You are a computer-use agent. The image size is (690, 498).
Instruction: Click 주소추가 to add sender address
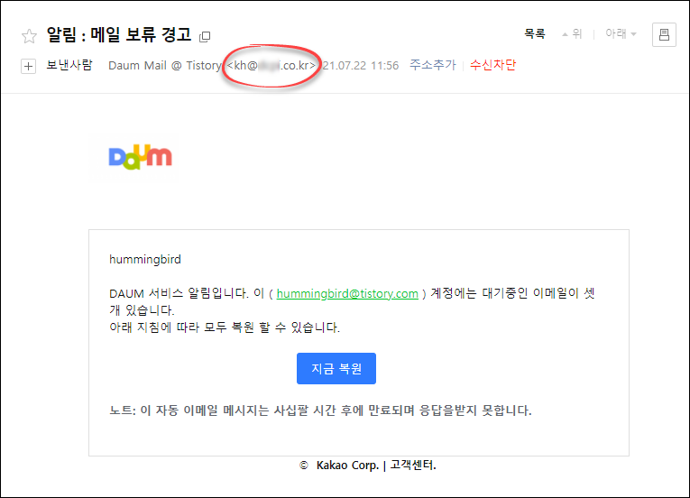(433, 65)
